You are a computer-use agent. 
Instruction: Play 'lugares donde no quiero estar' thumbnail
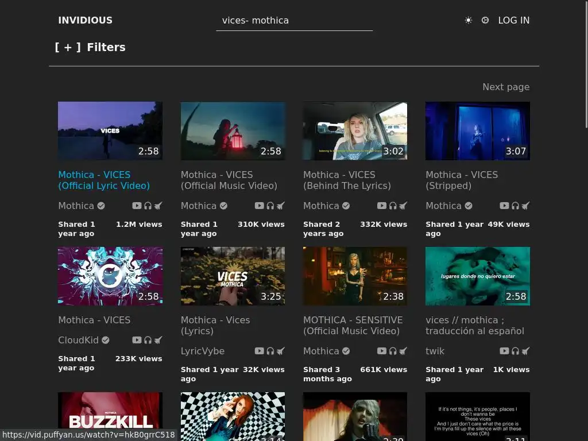click(x=478, y=276)
